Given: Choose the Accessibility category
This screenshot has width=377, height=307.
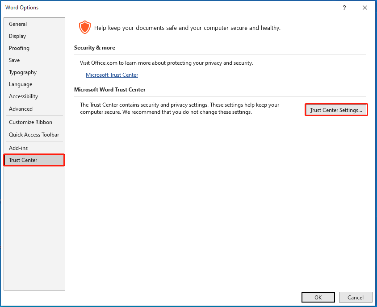Looking at the screenshot, I should [x=34, y=96].
